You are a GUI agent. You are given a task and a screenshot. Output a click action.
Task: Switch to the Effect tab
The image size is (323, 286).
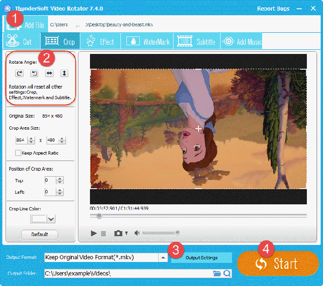point(101,42)
